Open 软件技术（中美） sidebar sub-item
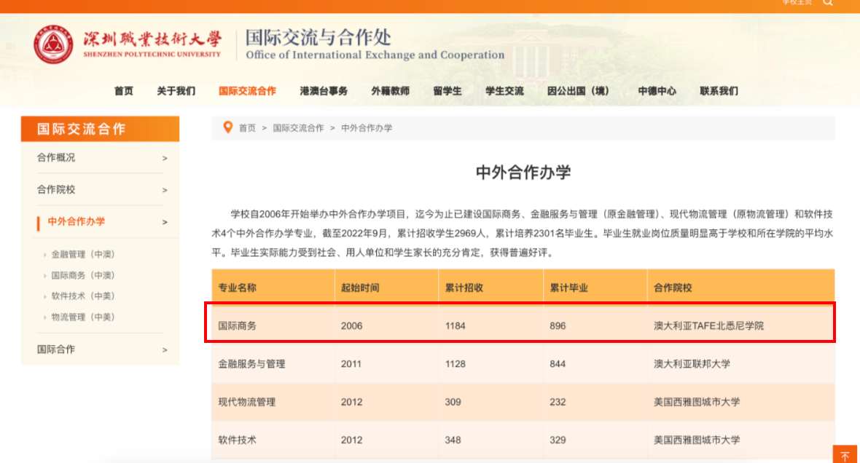 coord(83,296)
